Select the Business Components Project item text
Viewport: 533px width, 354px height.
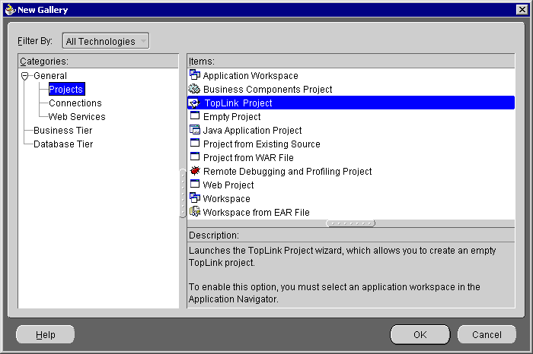pyautogui.click(x=267, y=89)
